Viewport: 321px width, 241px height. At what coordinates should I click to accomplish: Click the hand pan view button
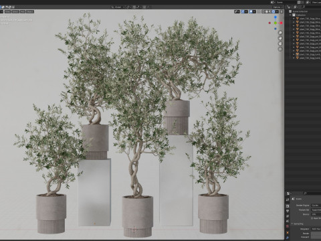(280, 38)
